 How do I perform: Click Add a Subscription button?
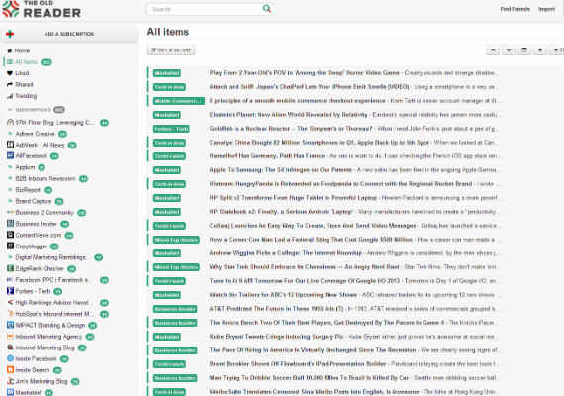[68, 34]
